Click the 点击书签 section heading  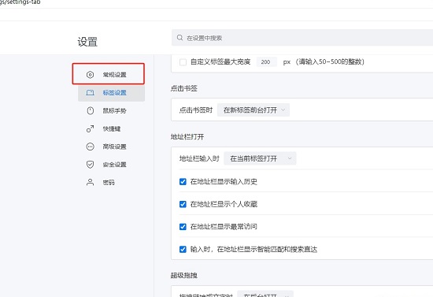point(184,88)
